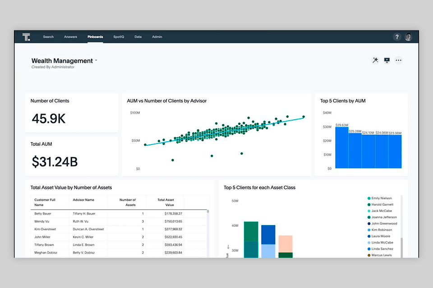Select the Pinboards tab
The height and width of the screenshot is (288, 433).
(x=95, y=36)
